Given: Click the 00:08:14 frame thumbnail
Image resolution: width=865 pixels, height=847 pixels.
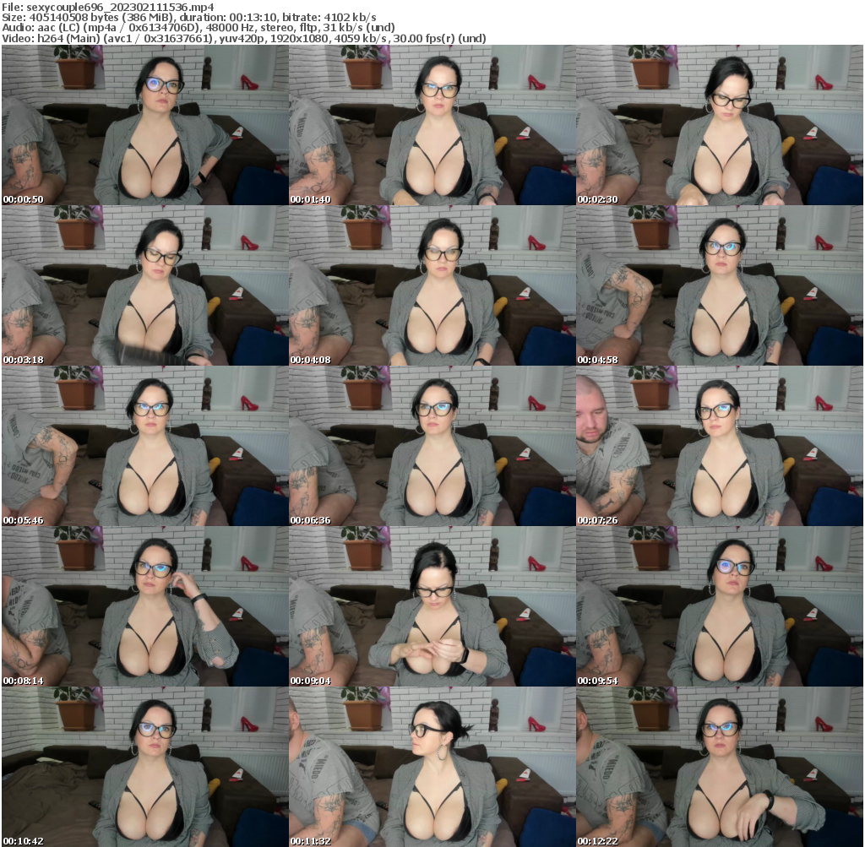Looking at the screenshot, I should (144, 604).
